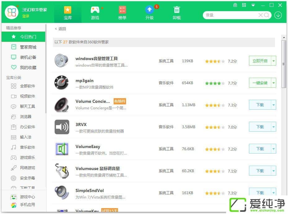Click the 3RVX speaker app icon
288x214 pixels.
pos(62,127)
